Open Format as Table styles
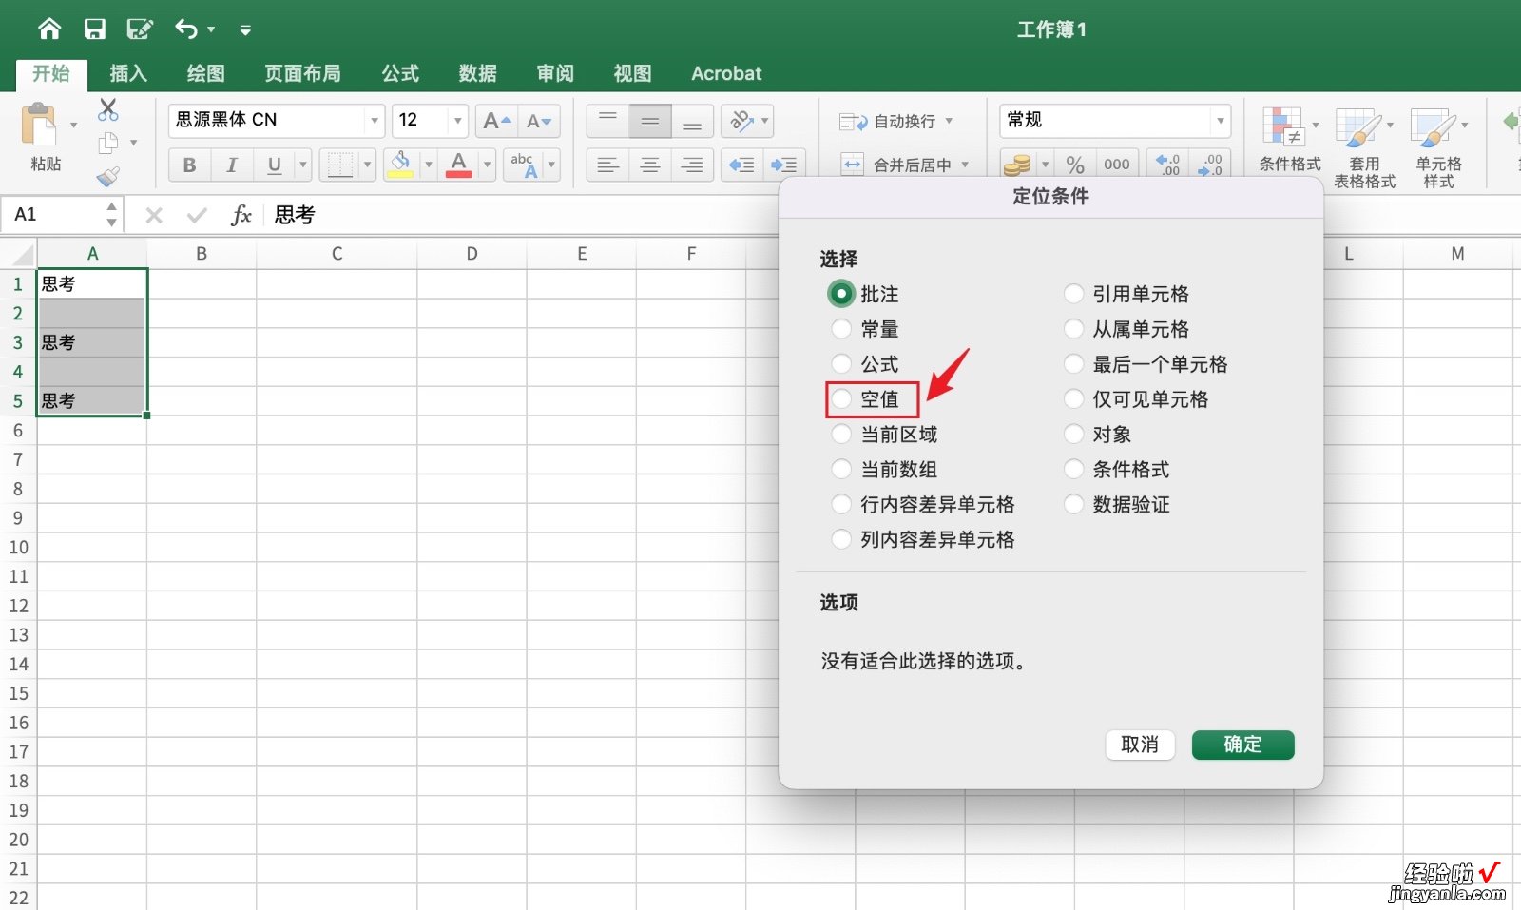The image size is (1521, 910). [1364, 146]
